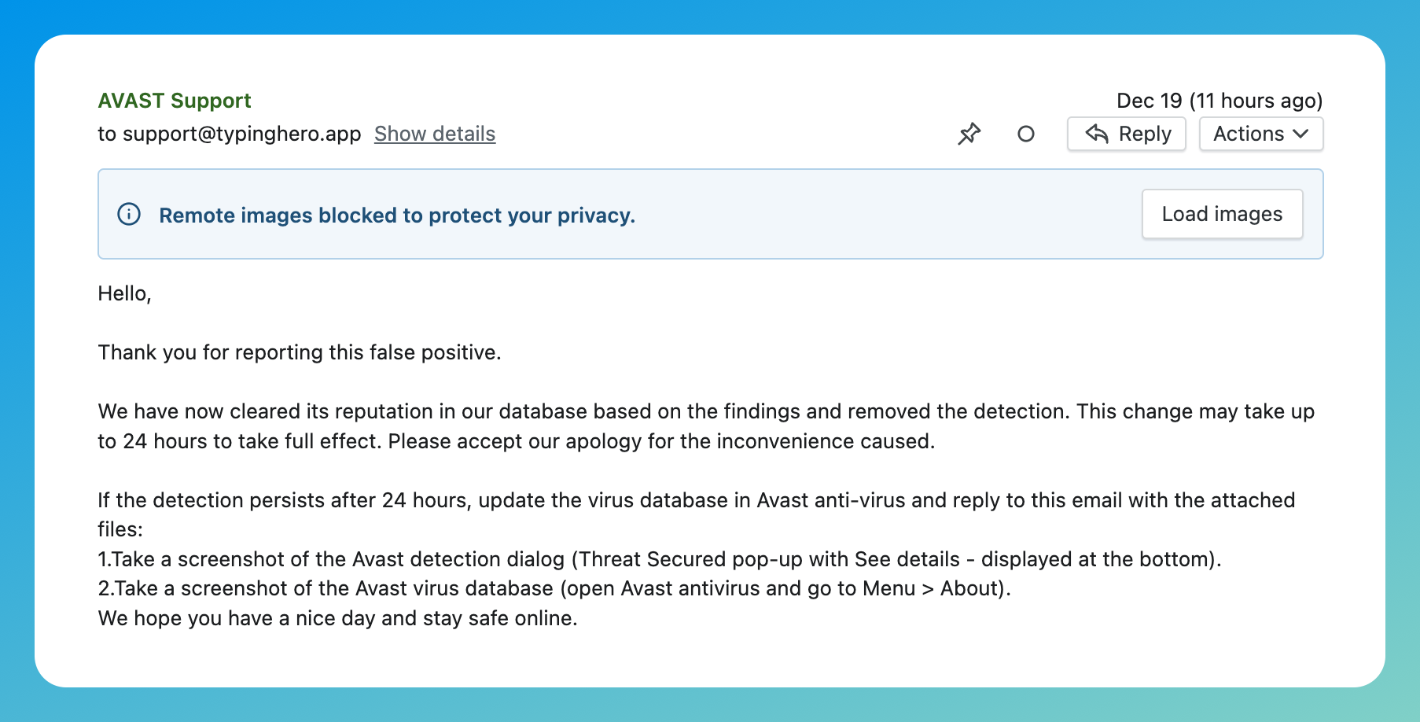Click the stay safe online closing line
This screenshot has width=1420, height=722.
tap(337, 618)
